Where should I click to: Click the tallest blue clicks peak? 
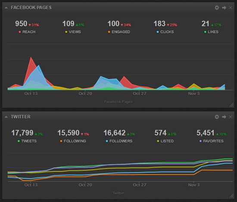(39, 66)
